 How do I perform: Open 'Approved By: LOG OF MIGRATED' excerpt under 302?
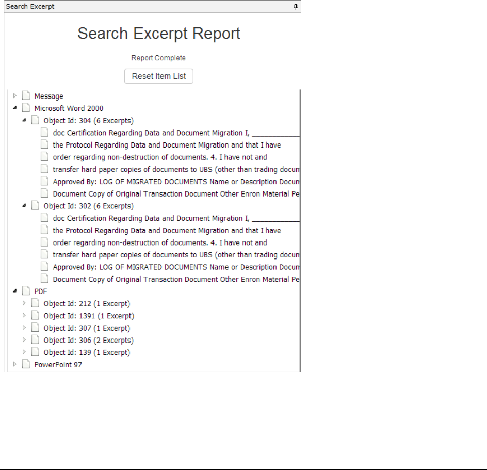click(176, 267)
